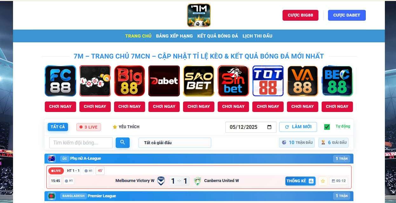Viewport: 396px width, 203px height.
Task: Show only YÊU THÍCH favorite matches
Action: (x=126, y=127)
